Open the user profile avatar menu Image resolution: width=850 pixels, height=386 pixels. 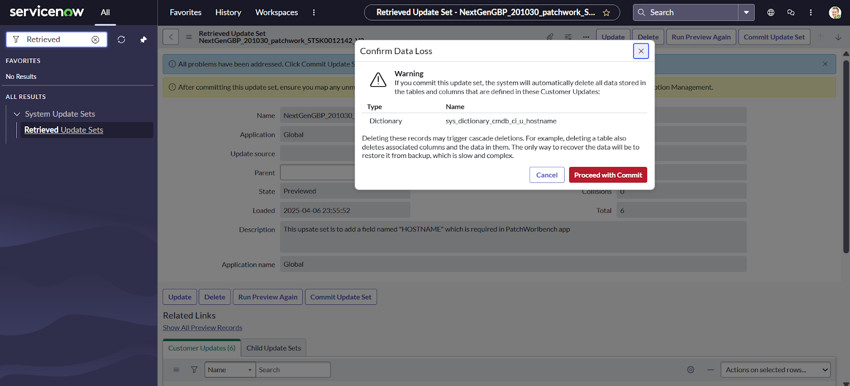point(835,12)
